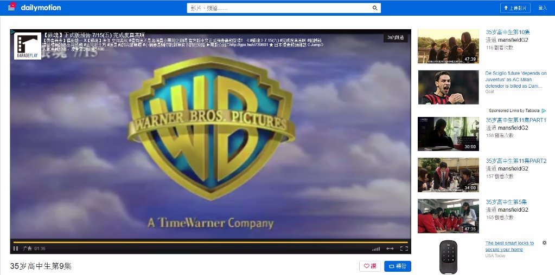
Task: Open the best smart locks ad link
Action: click(x=509, y=246)
